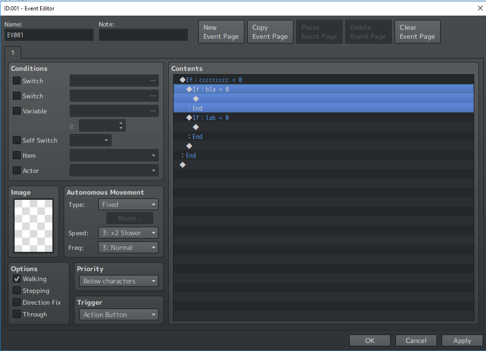Check the Through option

pyautogui.click(x=17, y=314)
